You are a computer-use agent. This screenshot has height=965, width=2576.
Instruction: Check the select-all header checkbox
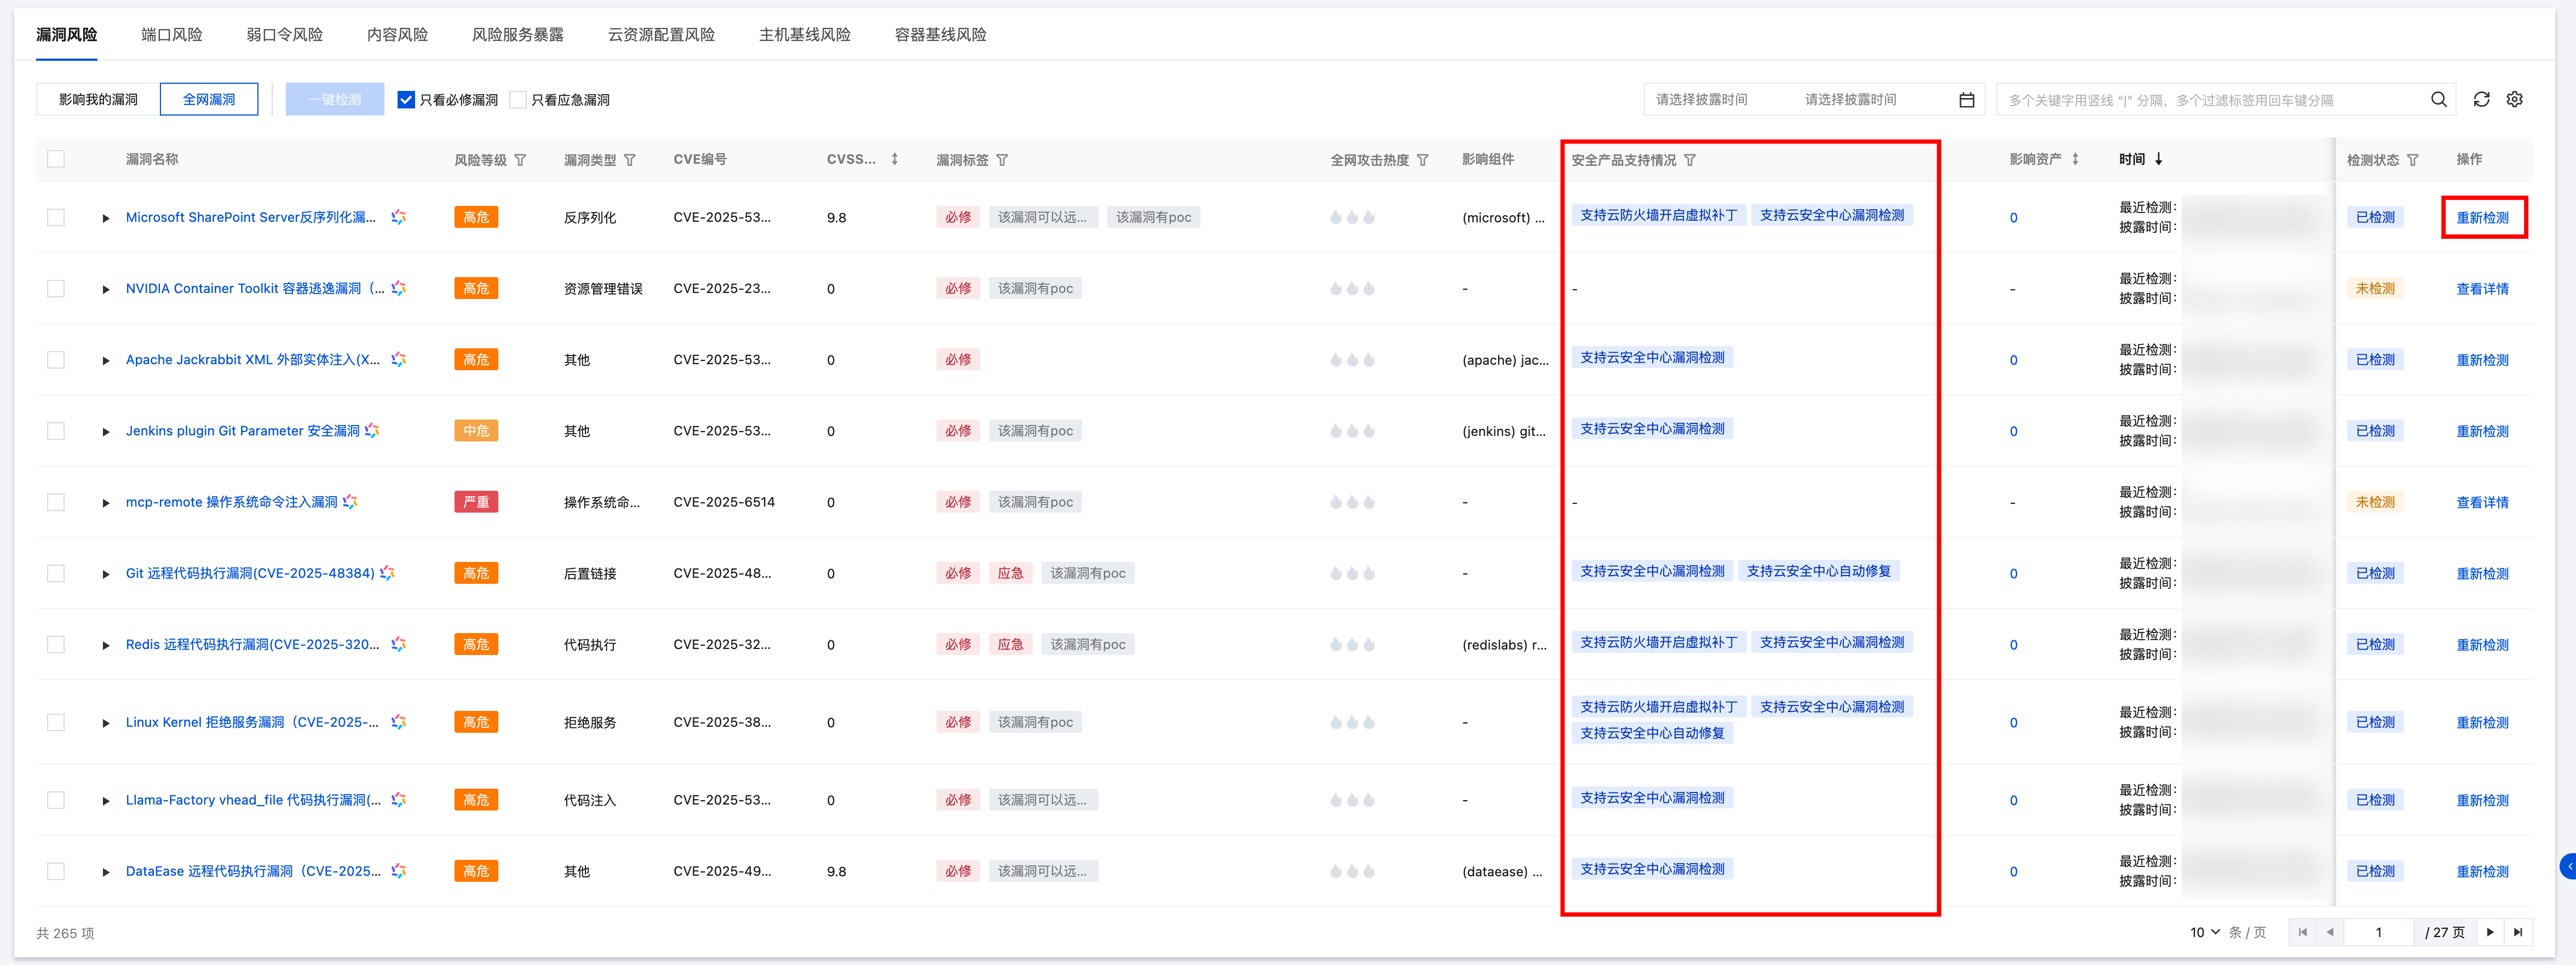coord(56,159)
